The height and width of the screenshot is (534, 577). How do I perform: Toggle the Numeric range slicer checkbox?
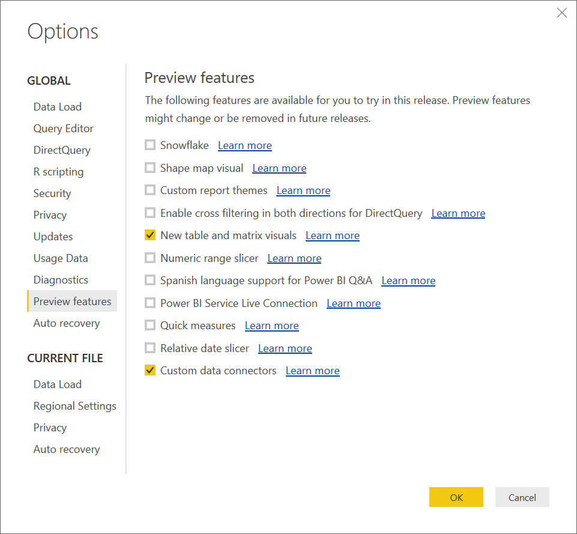[150, 258]
